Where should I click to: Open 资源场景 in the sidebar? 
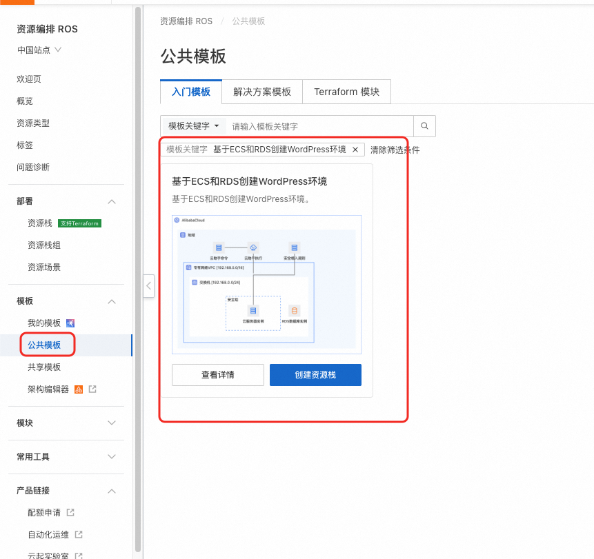(x=44, y=267)
